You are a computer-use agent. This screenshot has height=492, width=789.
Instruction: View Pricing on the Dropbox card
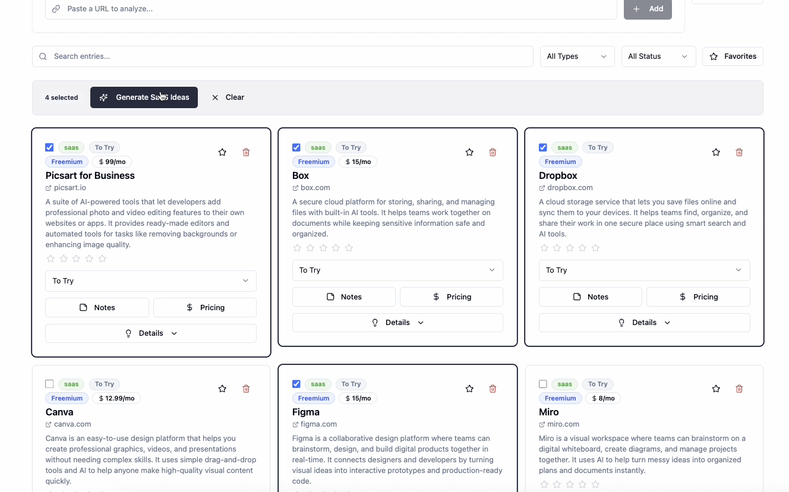tap(698, 297)
